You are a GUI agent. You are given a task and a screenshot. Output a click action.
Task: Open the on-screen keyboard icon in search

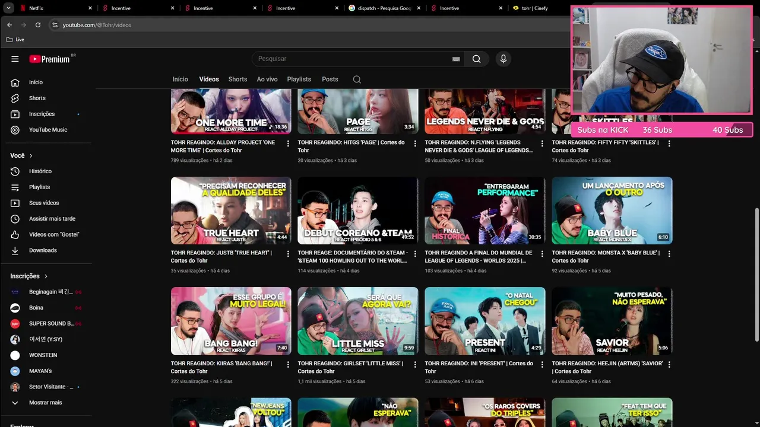(456, 59)
